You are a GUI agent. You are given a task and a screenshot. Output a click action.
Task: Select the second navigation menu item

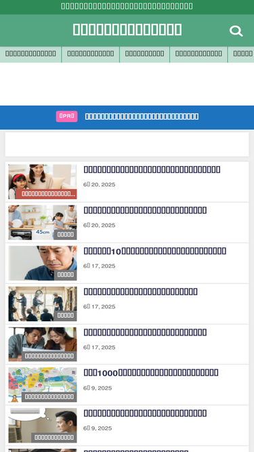91,54
